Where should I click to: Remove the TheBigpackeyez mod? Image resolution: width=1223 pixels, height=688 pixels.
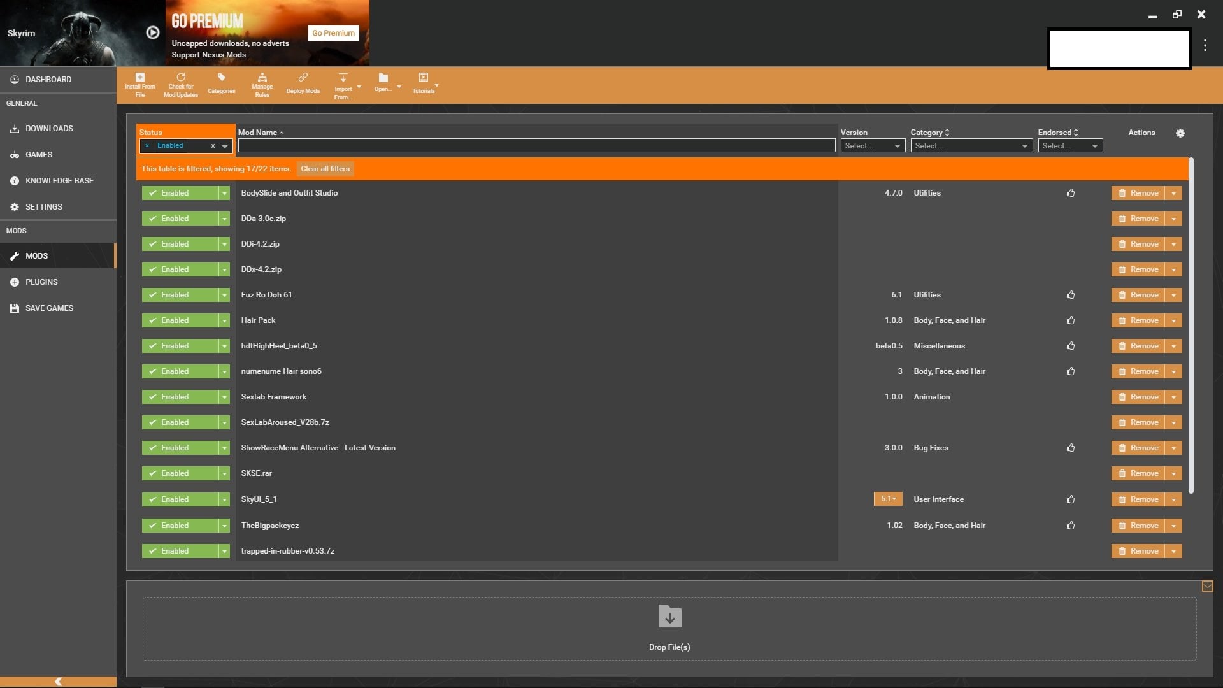1138,526
